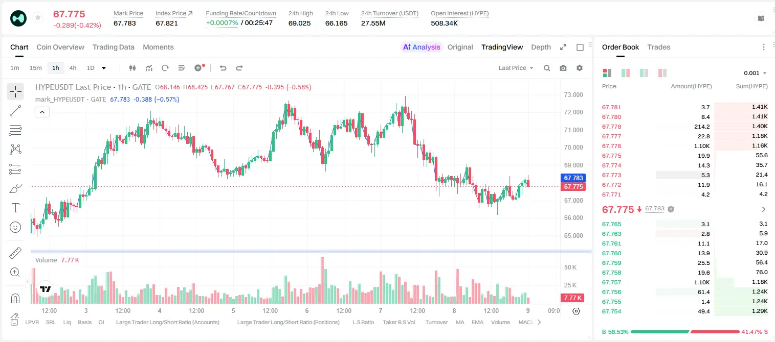Add HYPEUSDT to favorites with star
The height and width of the screenshot is (342, 775).
[x=38, y=18]
